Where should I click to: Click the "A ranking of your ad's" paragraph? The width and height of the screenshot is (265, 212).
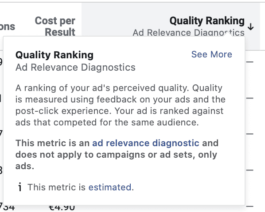pos(121,105)
